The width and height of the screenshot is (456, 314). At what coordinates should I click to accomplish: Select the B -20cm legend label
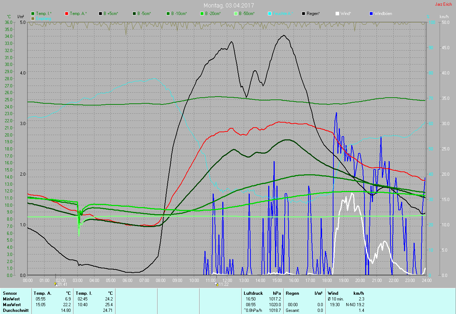pyautogui.click(x=213, y=14)
